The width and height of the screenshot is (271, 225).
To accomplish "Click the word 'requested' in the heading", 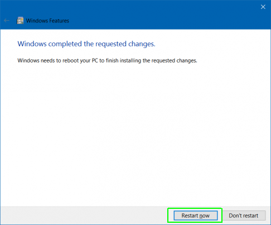I will (x=111, y=44).
